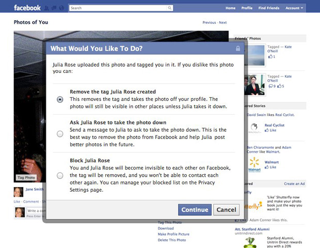
Task: Open the Account dropdown menu
Action: pos(294,8)
